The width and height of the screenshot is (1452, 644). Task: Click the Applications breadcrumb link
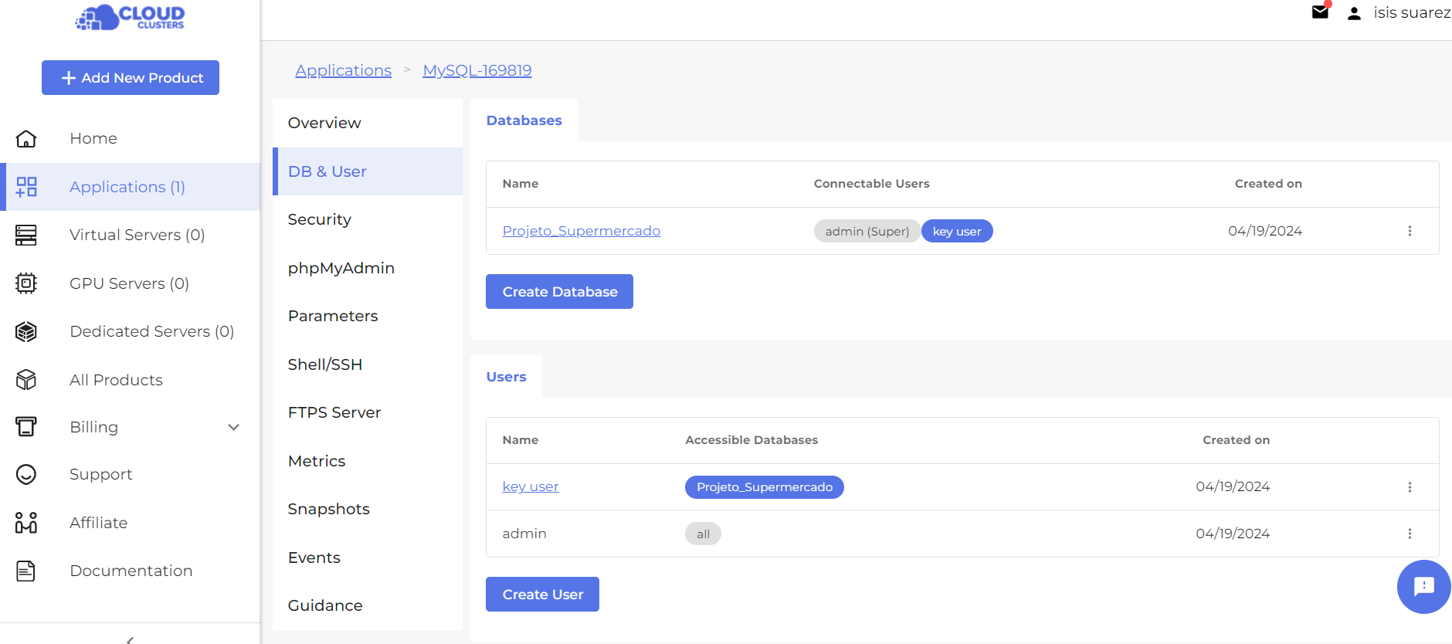point(343,70)
